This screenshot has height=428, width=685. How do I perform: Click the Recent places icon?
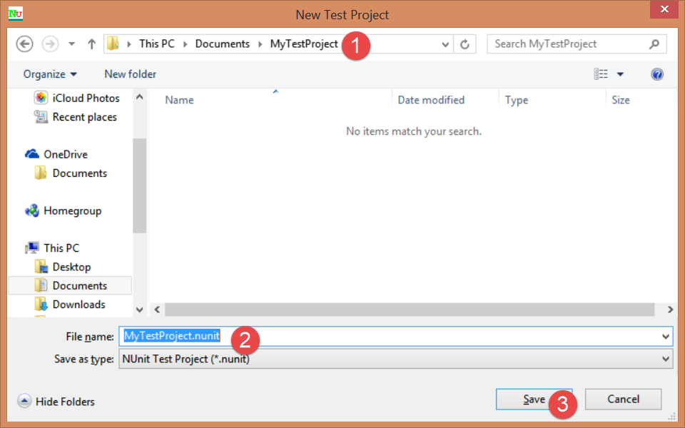(41, 116)
